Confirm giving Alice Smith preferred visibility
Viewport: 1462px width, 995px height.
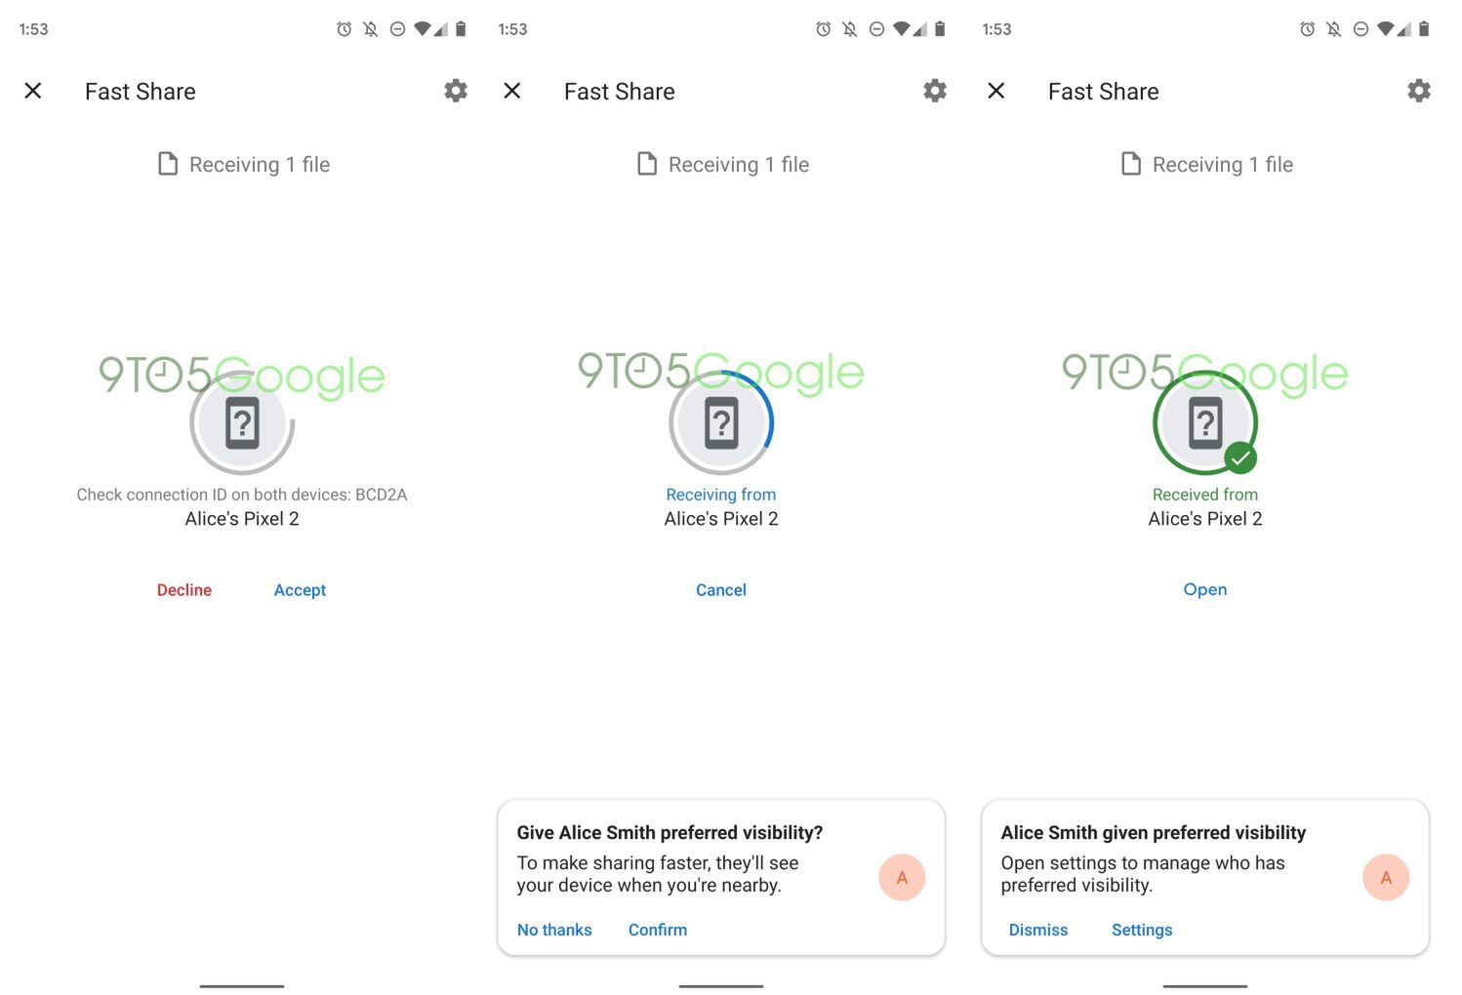click(657, 930)
